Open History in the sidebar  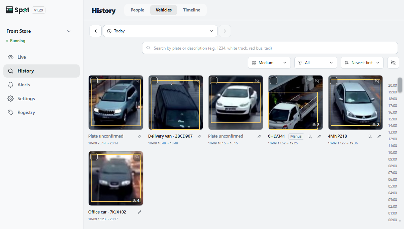(x=41, y=71)
